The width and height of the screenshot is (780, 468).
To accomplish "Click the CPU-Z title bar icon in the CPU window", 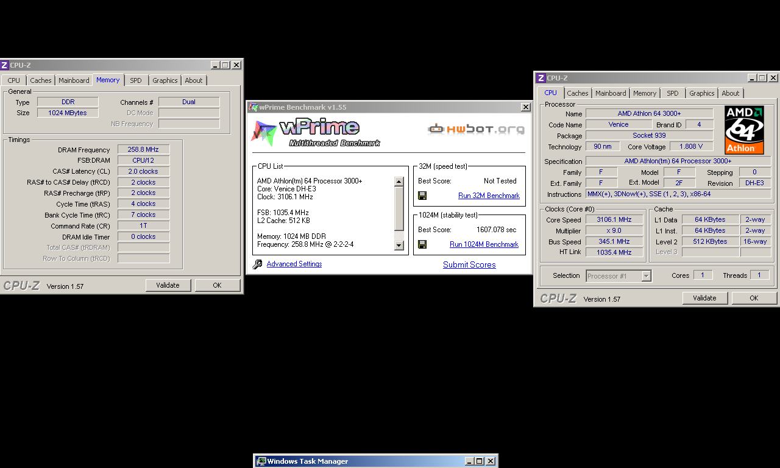I will [541, 78].
